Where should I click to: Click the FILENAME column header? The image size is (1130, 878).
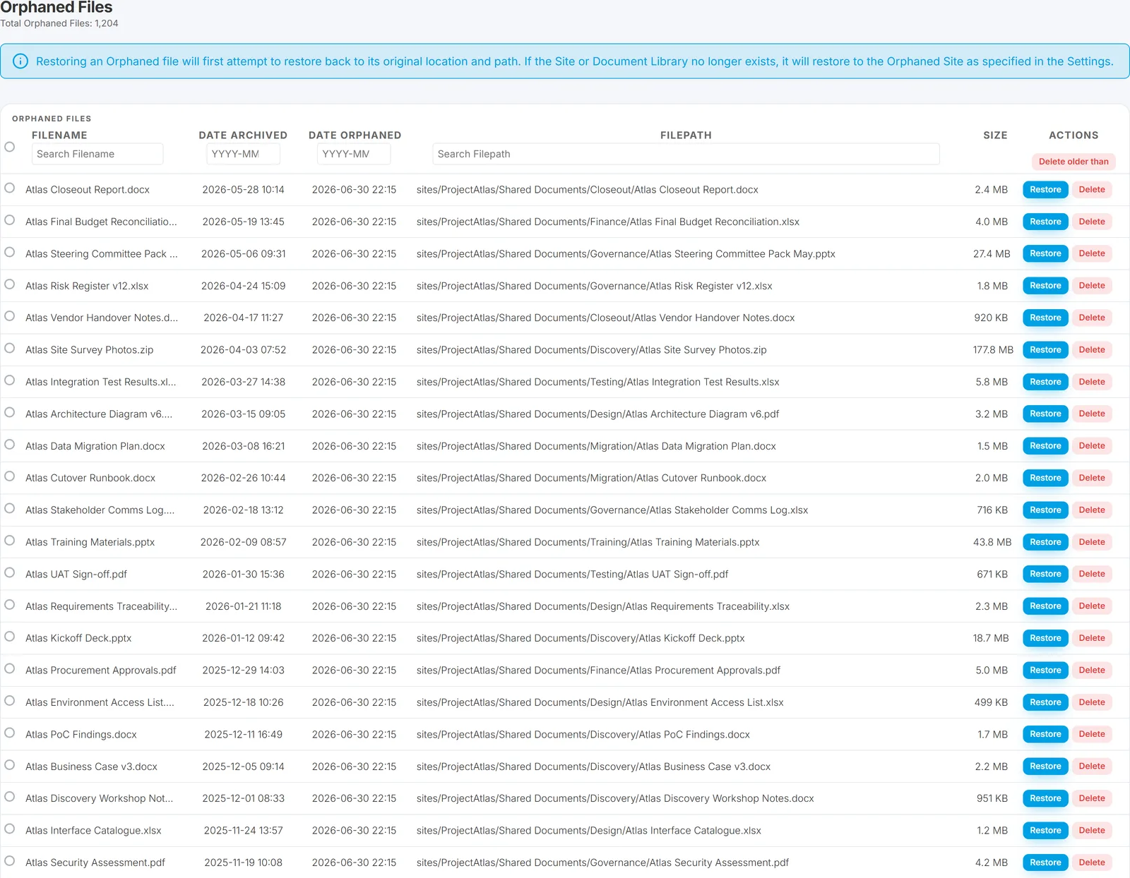(59, 136)
